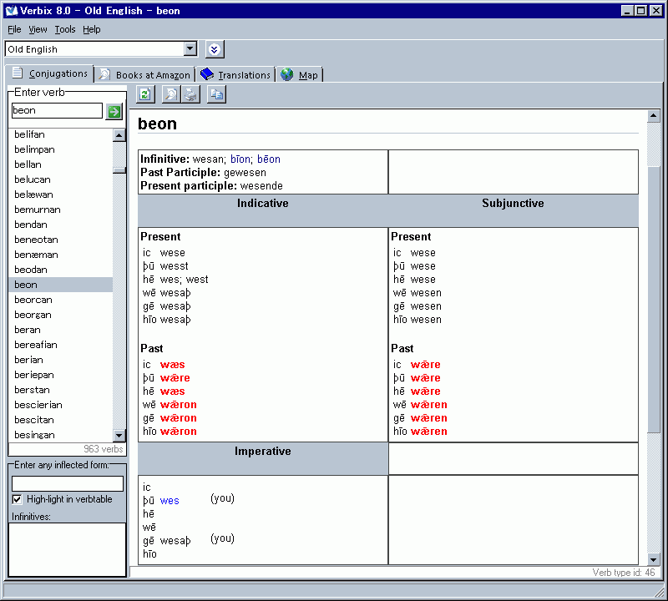Click the print preview magnifier icon
The height and width of the screenshot is (601, 668).
(171, 94)
